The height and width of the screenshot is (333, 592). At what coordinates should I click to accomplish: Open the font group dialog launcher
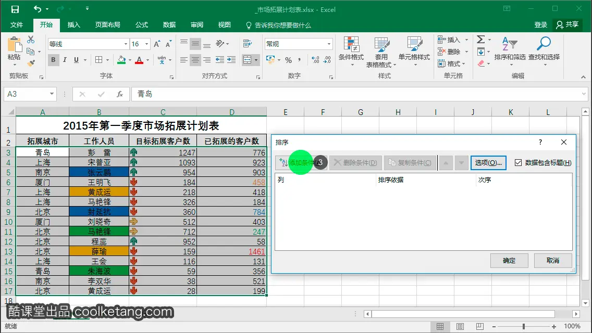(172, 77)
